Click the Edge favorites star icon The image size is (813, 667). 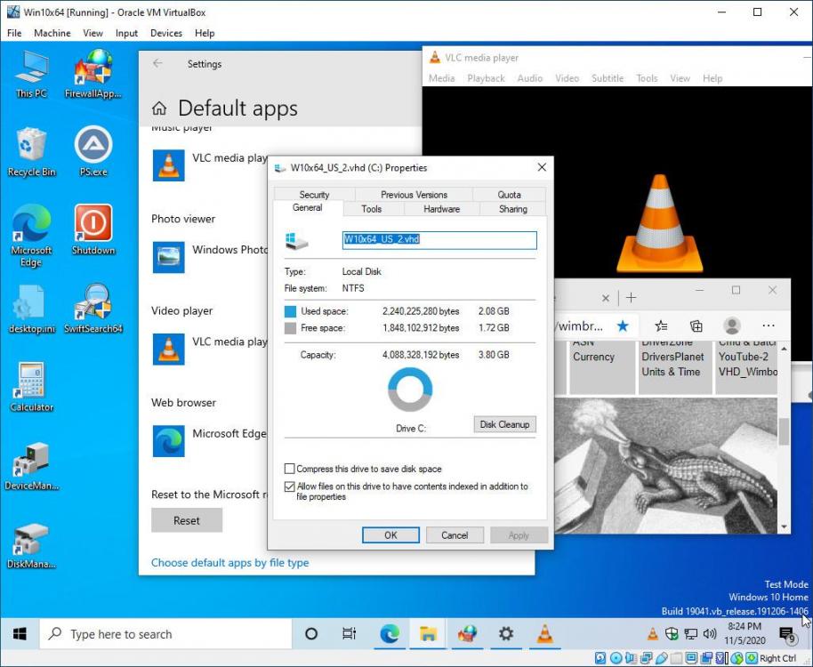tap(623, 325)
